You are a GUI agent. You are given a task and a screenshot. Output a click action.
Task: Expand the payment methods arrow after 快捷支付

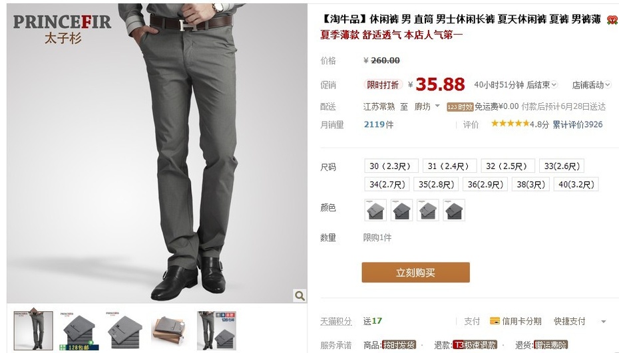[x=603, y=322]
